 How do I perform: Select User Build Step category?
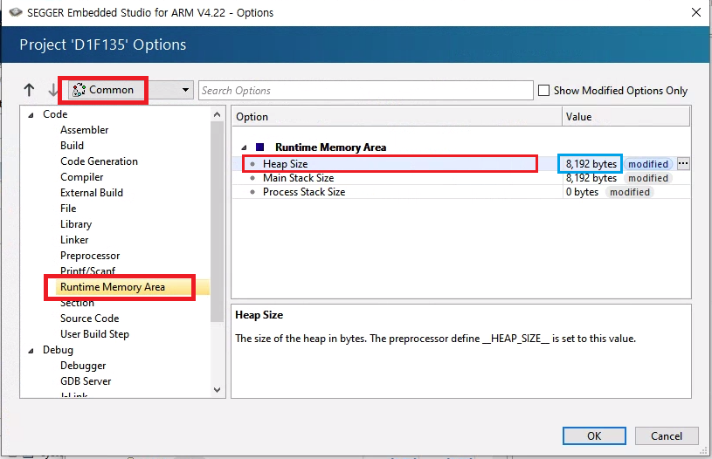(x=94, y=334)
